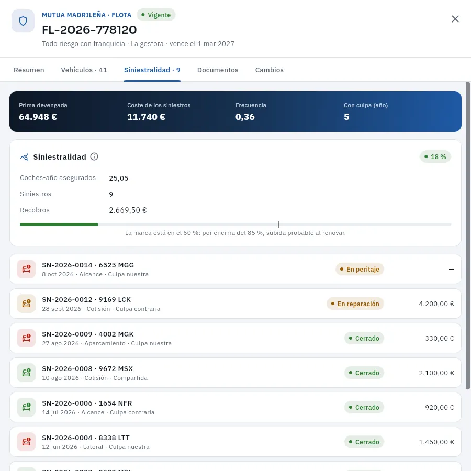The image size is (471, 471).
Task: Click the car icon for SN-2026-0009
Action: pyautogui.click(x=26, y=338)
